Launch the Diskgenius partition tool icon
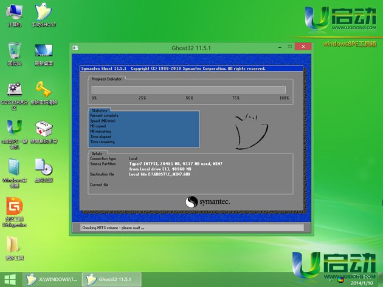 tap(15, 212)
